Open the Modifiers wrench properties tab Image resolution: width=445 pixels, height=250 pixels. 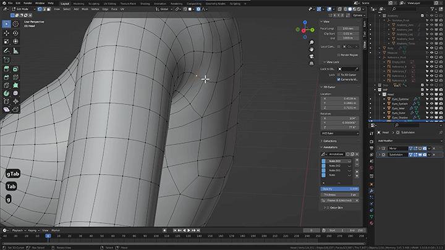[x=371, y=191]
